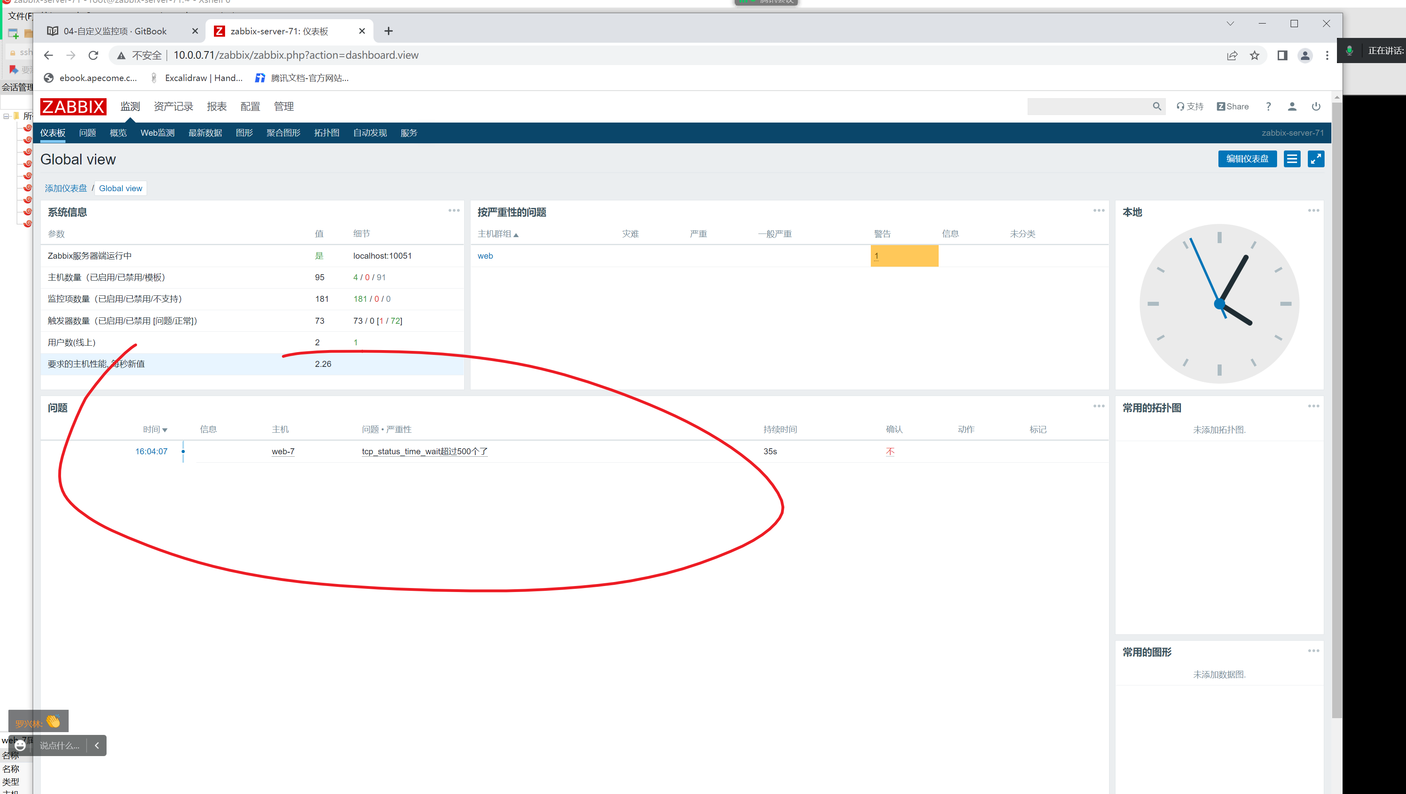Image resolution: width=1406 pixels, height=794 pixels.
Task: Open the 系统信息 widget options dots
Action: pos(454,210)
